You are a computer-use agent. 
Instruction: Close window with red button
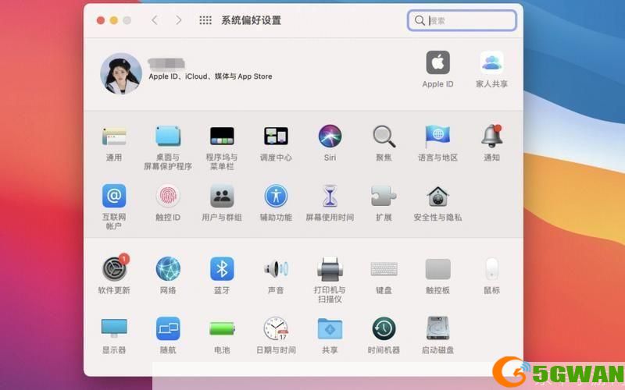tap(101, 20)
